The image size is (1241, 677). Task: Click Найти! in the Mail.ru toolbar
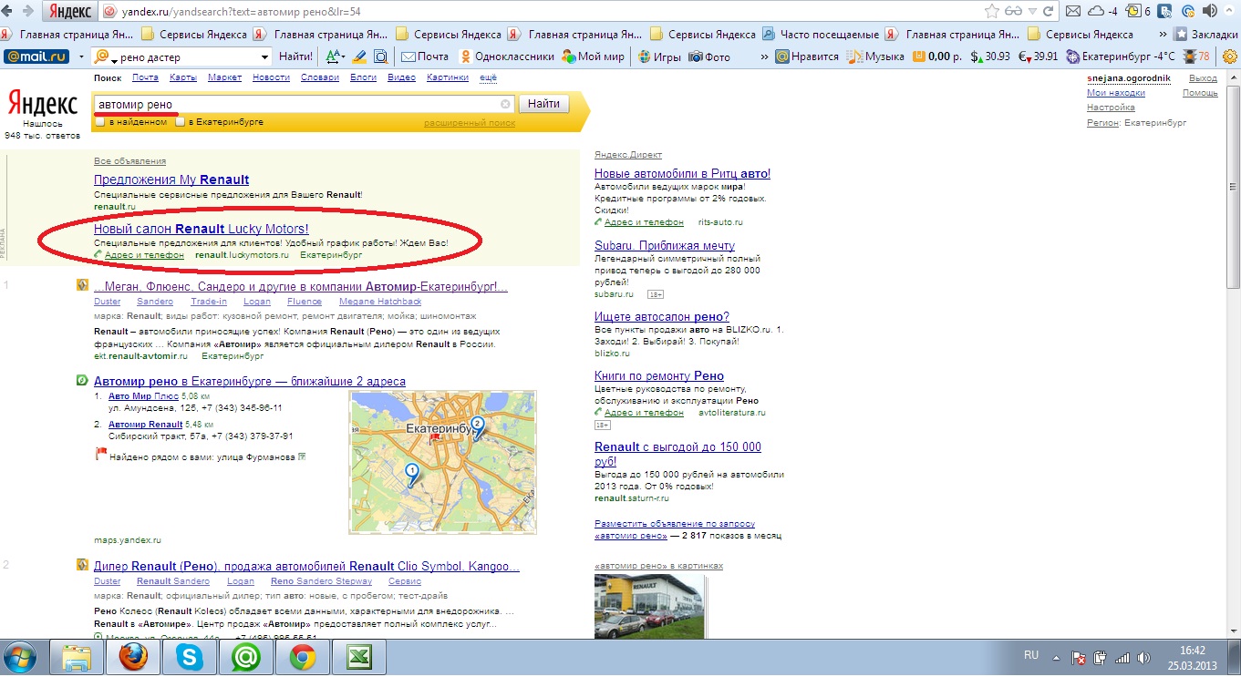point(295,56)
